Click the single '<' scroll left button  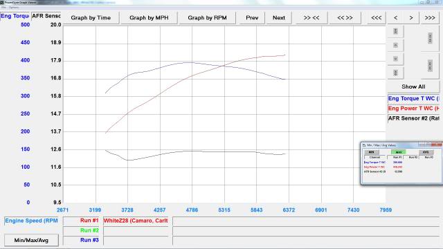[x=395, y=18]
